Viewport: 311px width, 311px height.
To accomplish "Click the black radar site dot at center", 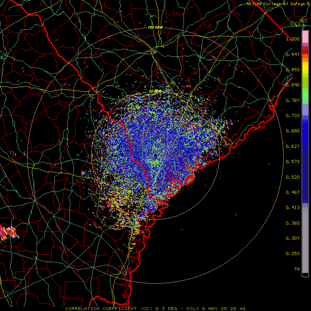I will [x=155, y=155].
